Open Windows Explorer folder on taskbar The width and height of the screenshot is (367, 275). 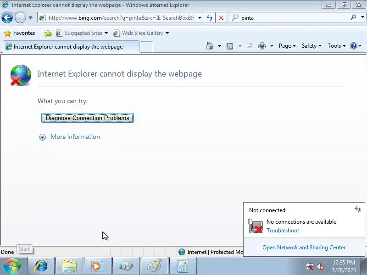(69, 266)
